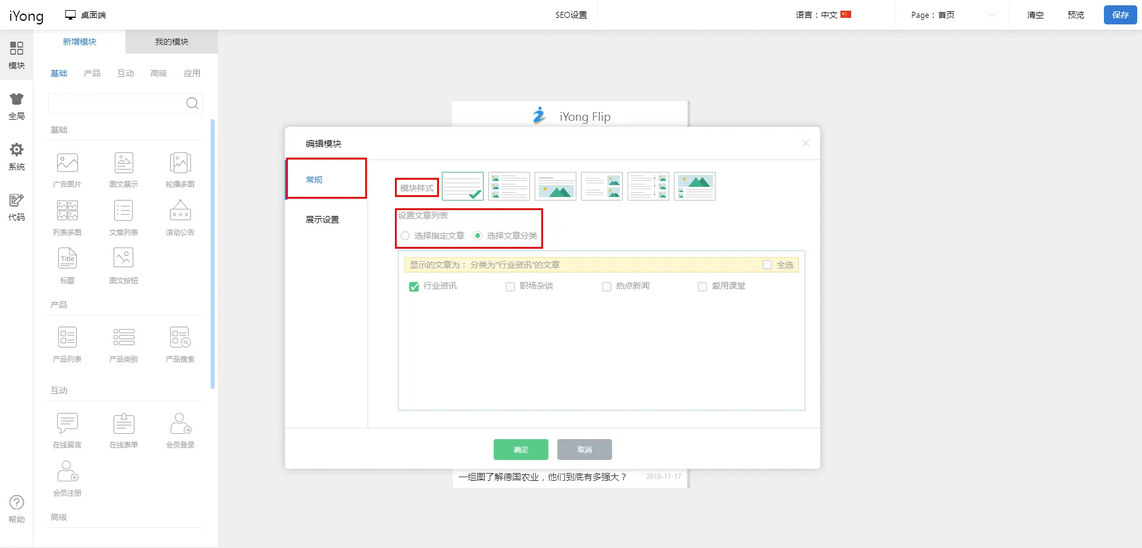Open the 语言 中文 language selector
Viewport: 1142px width, 548px height.
824,15
